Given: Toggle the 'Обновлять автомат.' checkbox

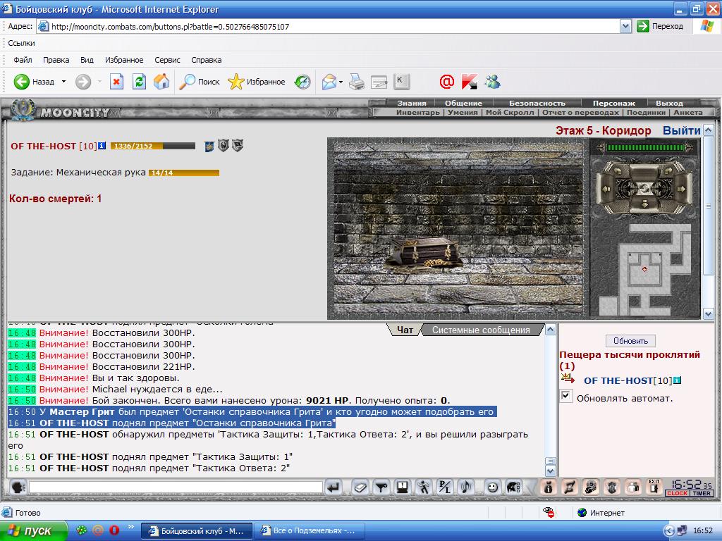Looking at the screenshot, I should (x=566, y=396).
